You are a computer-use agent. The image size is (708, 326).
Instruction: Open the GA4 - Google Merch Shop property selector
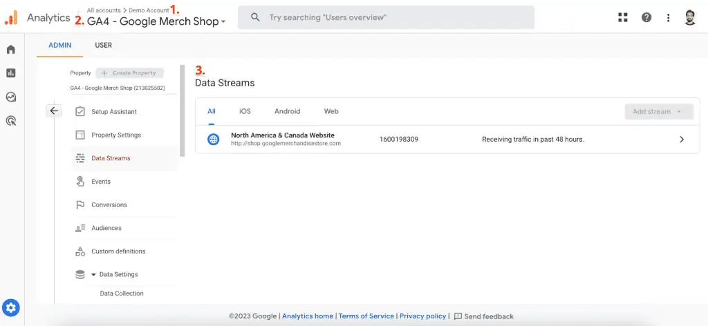[x=156, y=21]
